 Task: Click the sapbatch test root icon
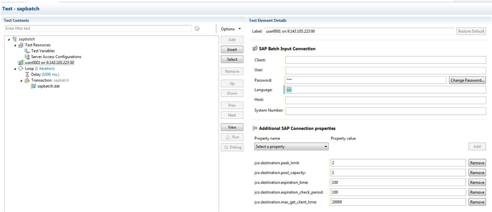[x=15, y=39]
